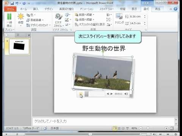
Task: Open the Size group dialog launcher
Action: [x=146, y=30]
